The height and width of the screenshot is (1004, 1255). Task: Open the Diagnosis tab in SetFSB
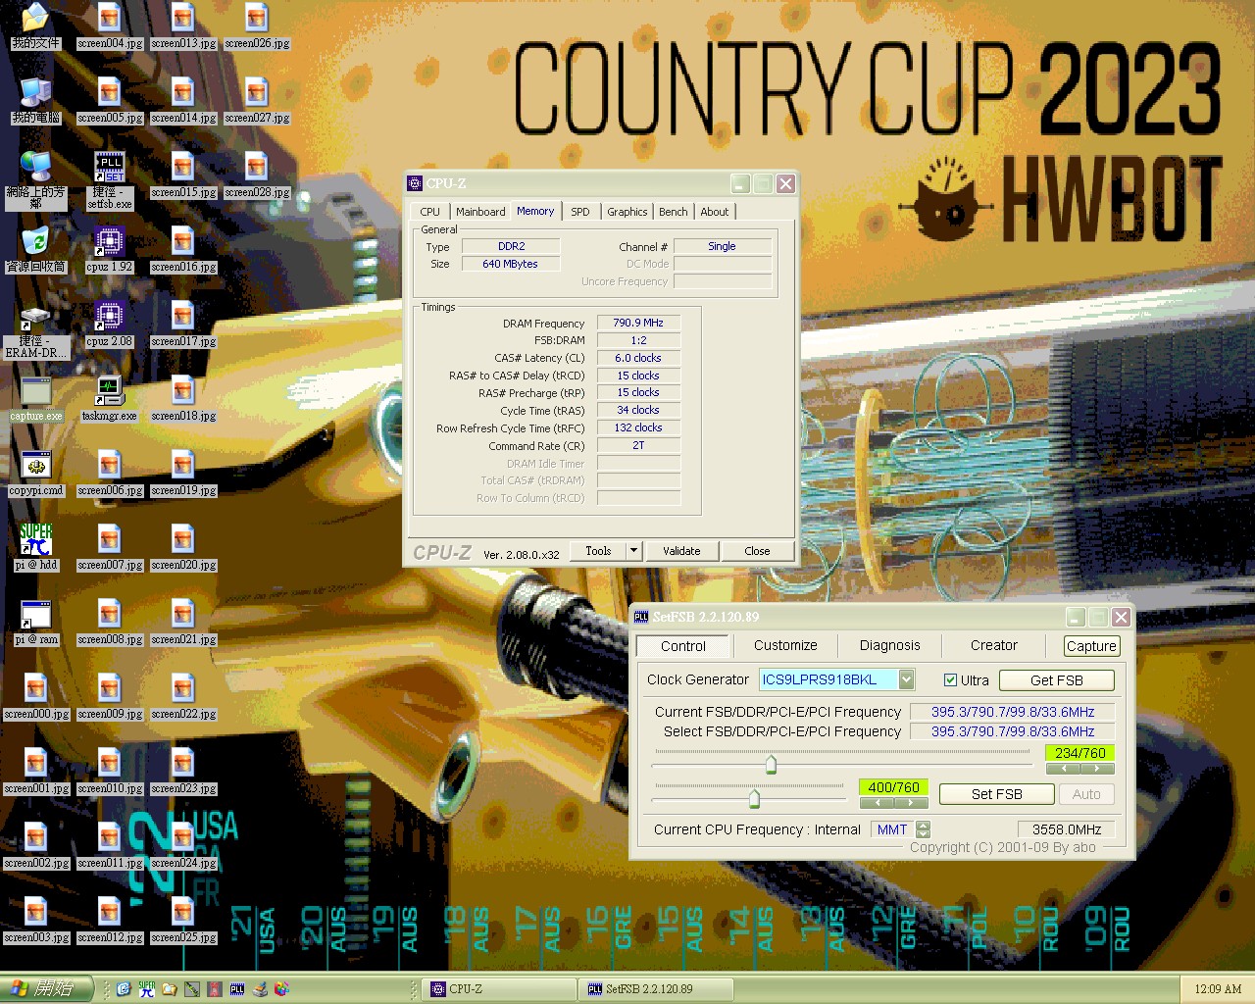tap(889, 645)
